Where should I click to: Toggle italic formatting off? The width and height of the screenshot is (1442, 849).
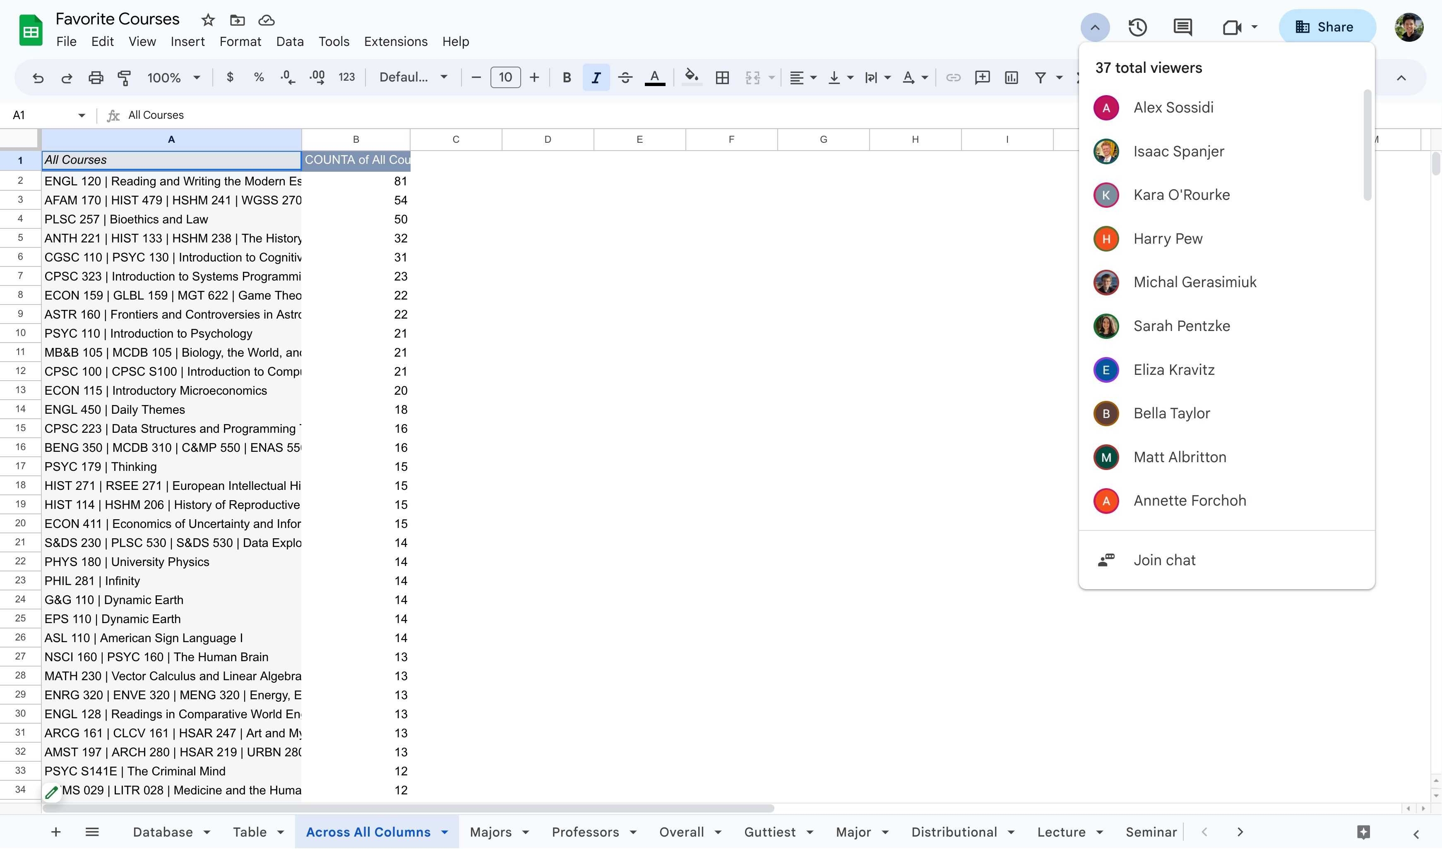click(x=596, y=78)
